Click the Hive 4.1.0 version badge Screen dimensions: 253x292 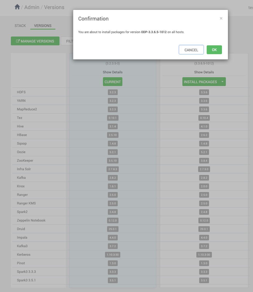(x=204, y=126)
